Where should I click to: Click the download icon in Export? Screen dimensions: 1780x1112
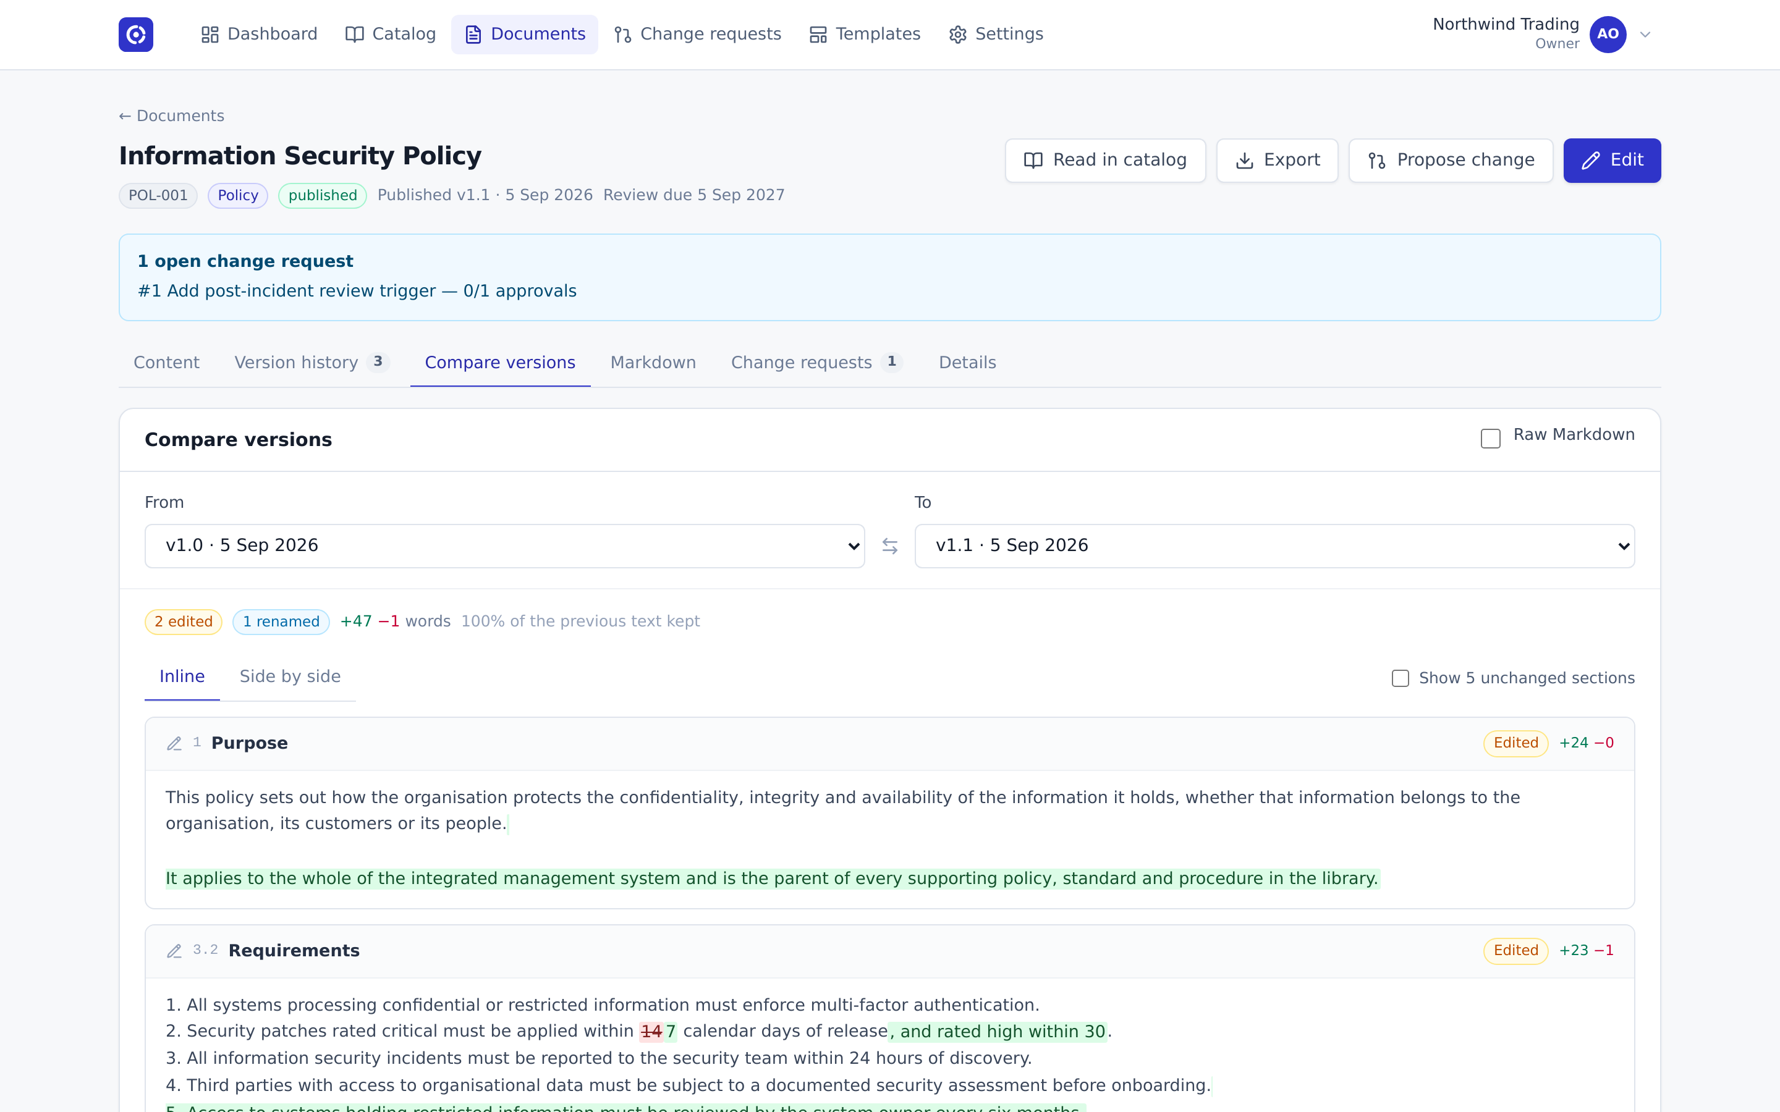tap(1245, 161)
